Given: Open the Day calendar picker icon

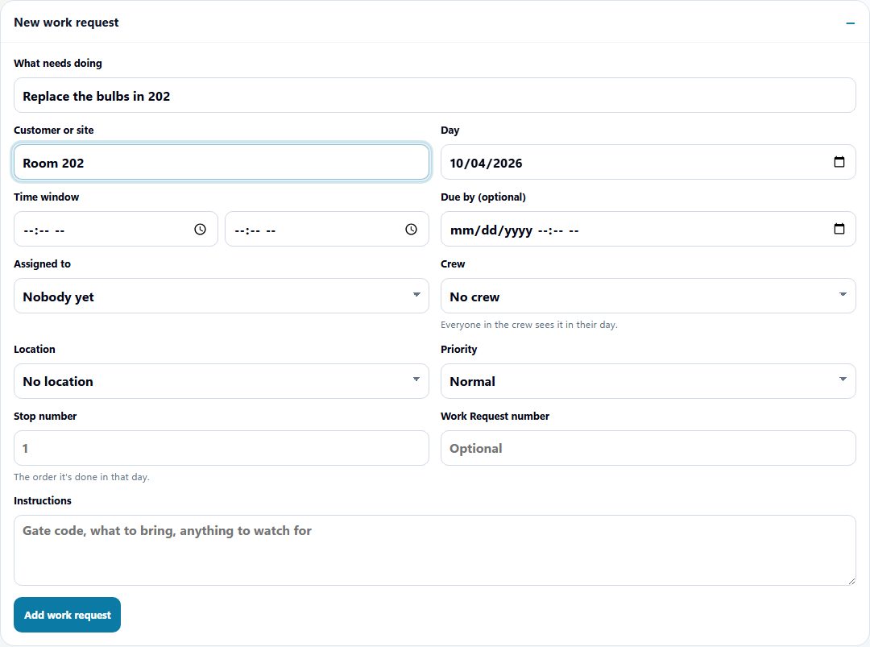Looking at the screenshot, I should [x=839, y=162].
